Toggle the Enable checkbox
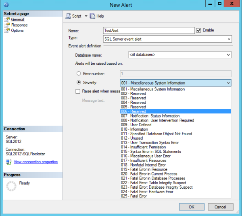 coord(198,30)
